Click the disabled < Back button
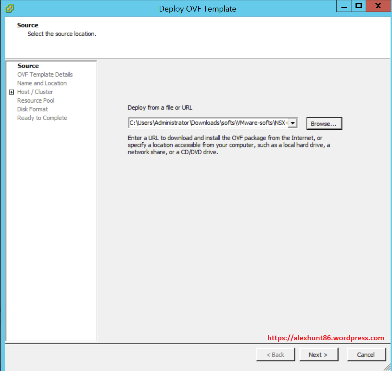392x371 pixels. click(x=275, y=354)
